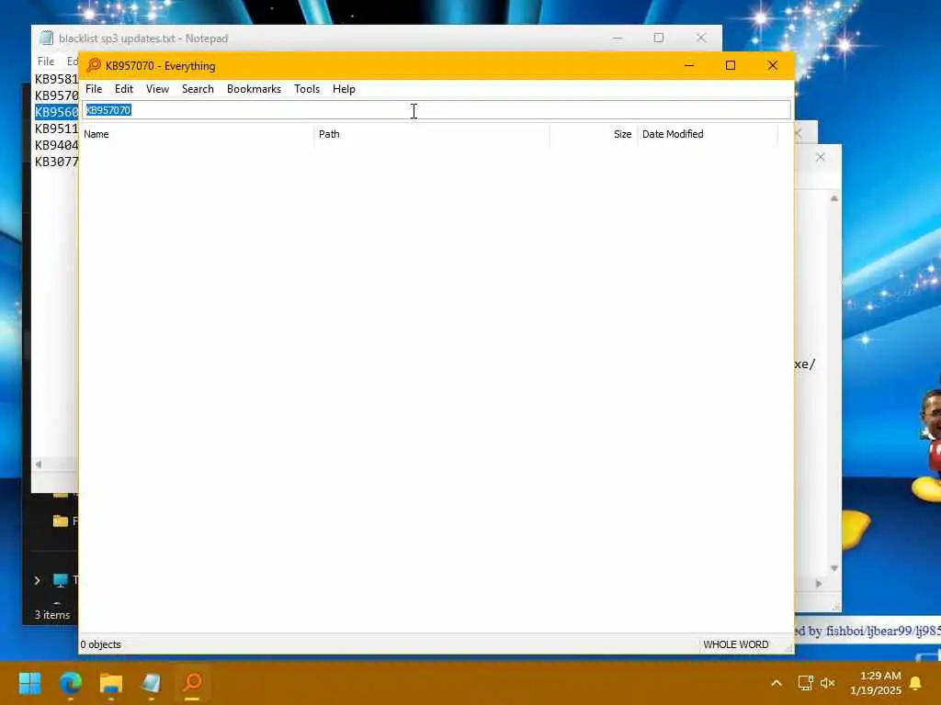Click the This PC monitor icon in Explorer

pos(60,580)
